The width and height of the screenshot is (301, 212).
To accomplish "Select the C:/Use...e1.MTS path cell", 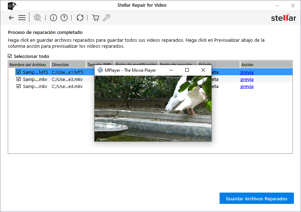I will pyautogui.click(x=68, y=72).
